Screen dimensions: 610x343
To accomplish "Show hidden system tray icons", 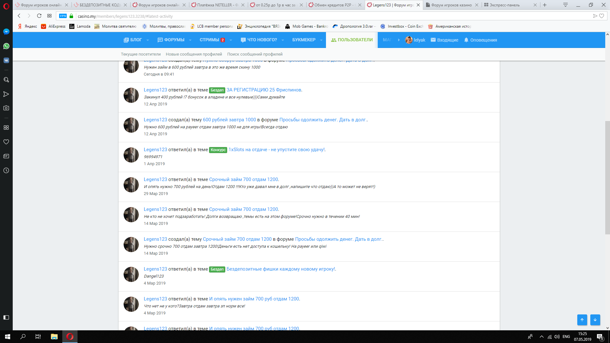I will (x=541, y=337).
